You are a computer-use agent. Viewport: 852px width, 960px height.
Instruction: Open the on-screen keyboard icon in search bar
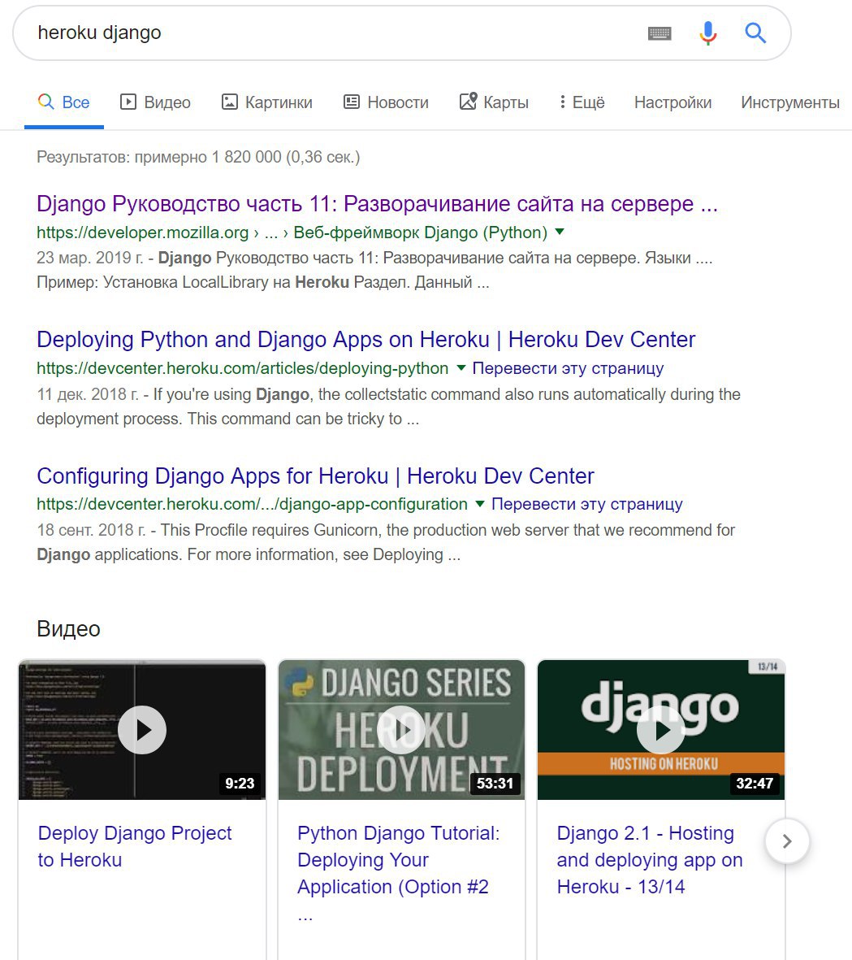click(x=660, y=33)
